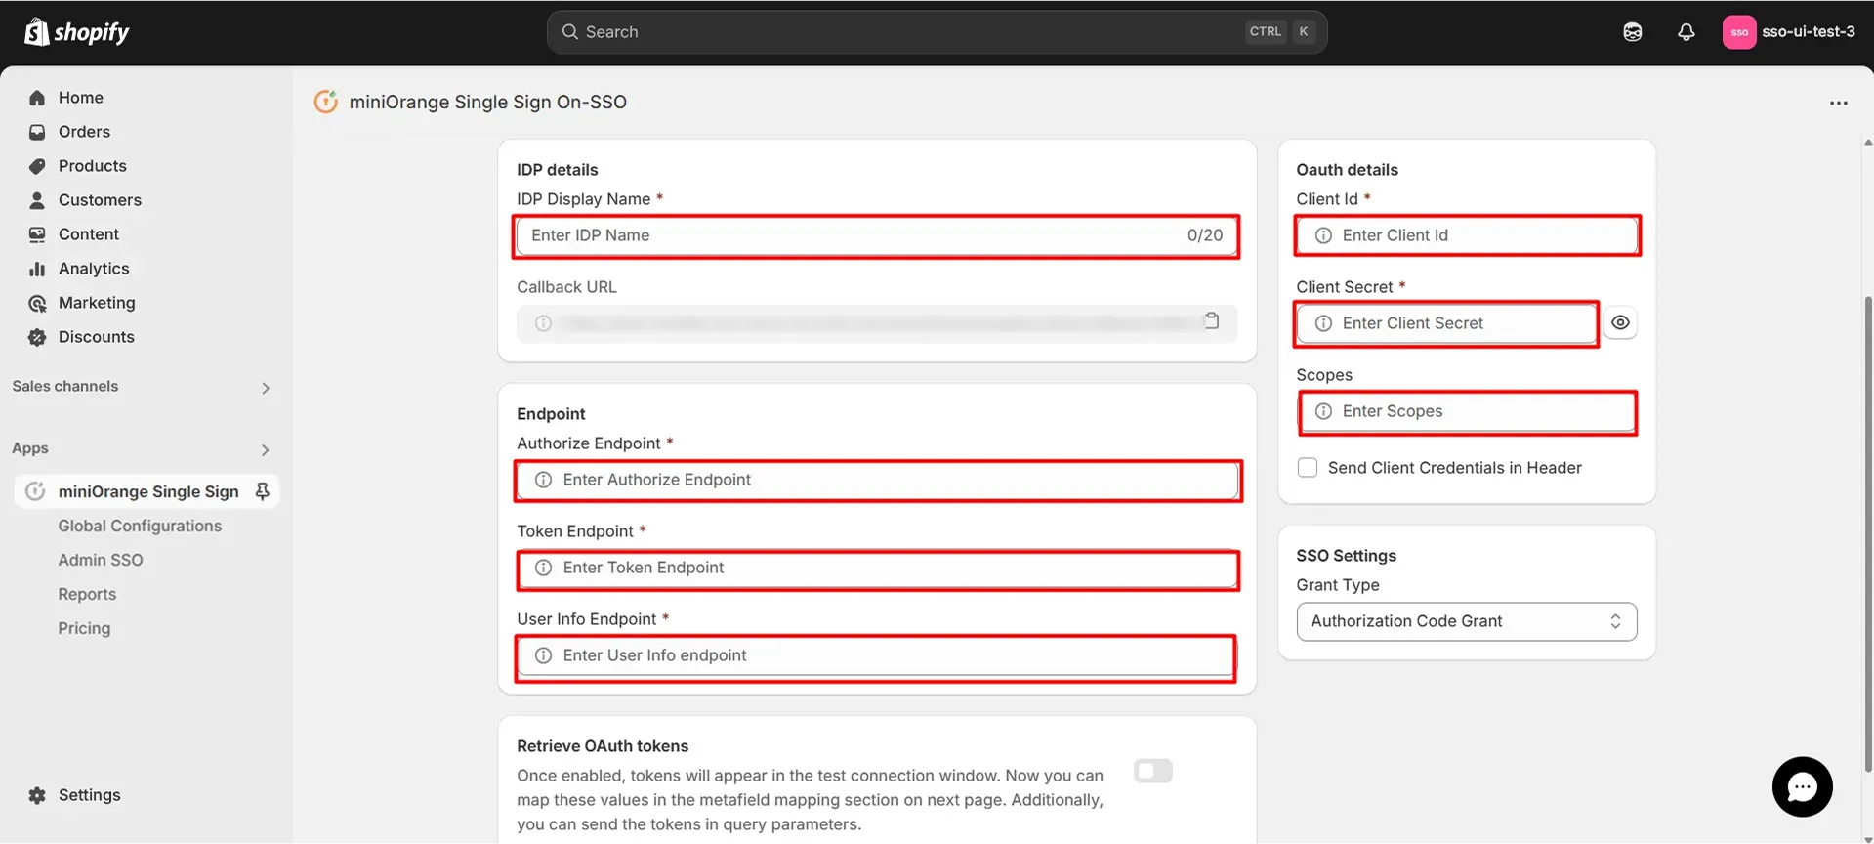Click info icon in Token Endpoint field

(x=543, y=568)
